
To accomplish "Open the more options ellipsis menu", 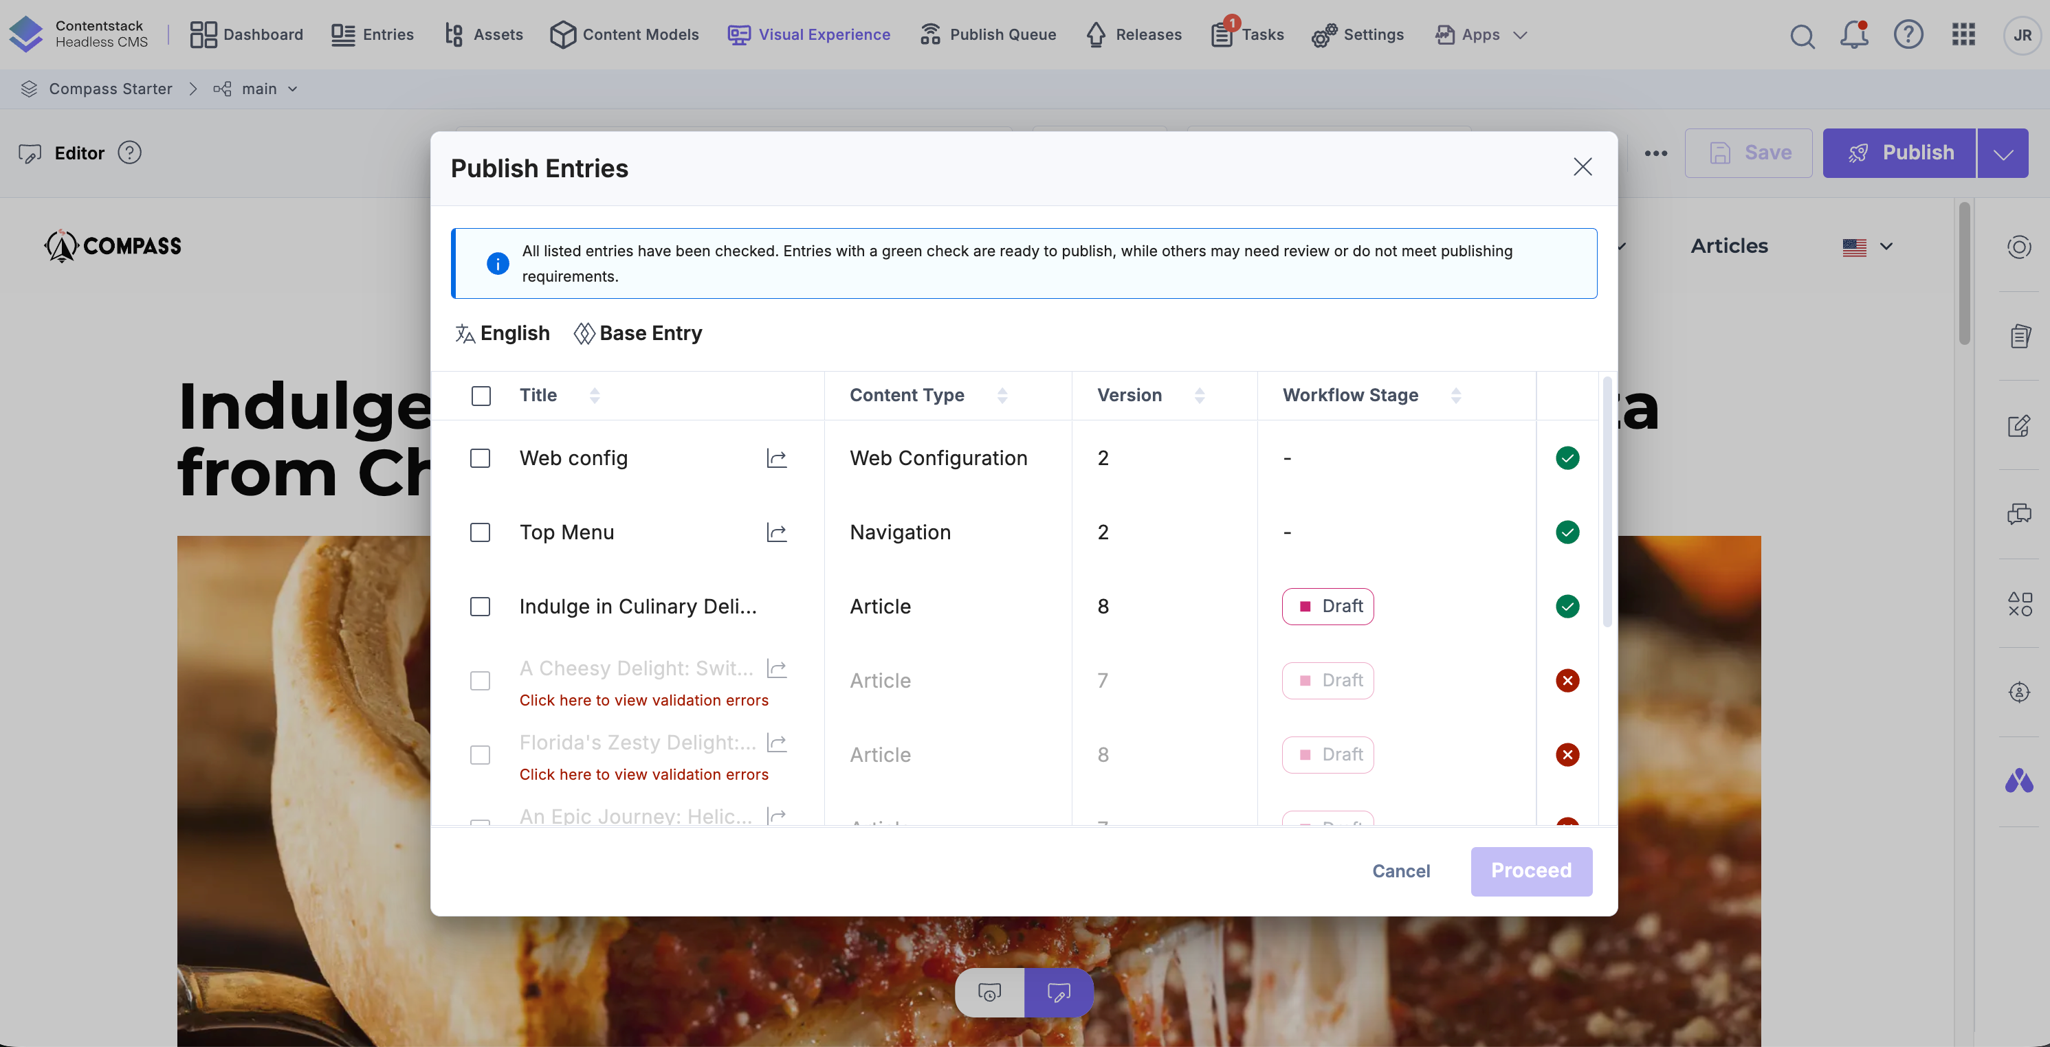I will click(x=1655, y=153).
